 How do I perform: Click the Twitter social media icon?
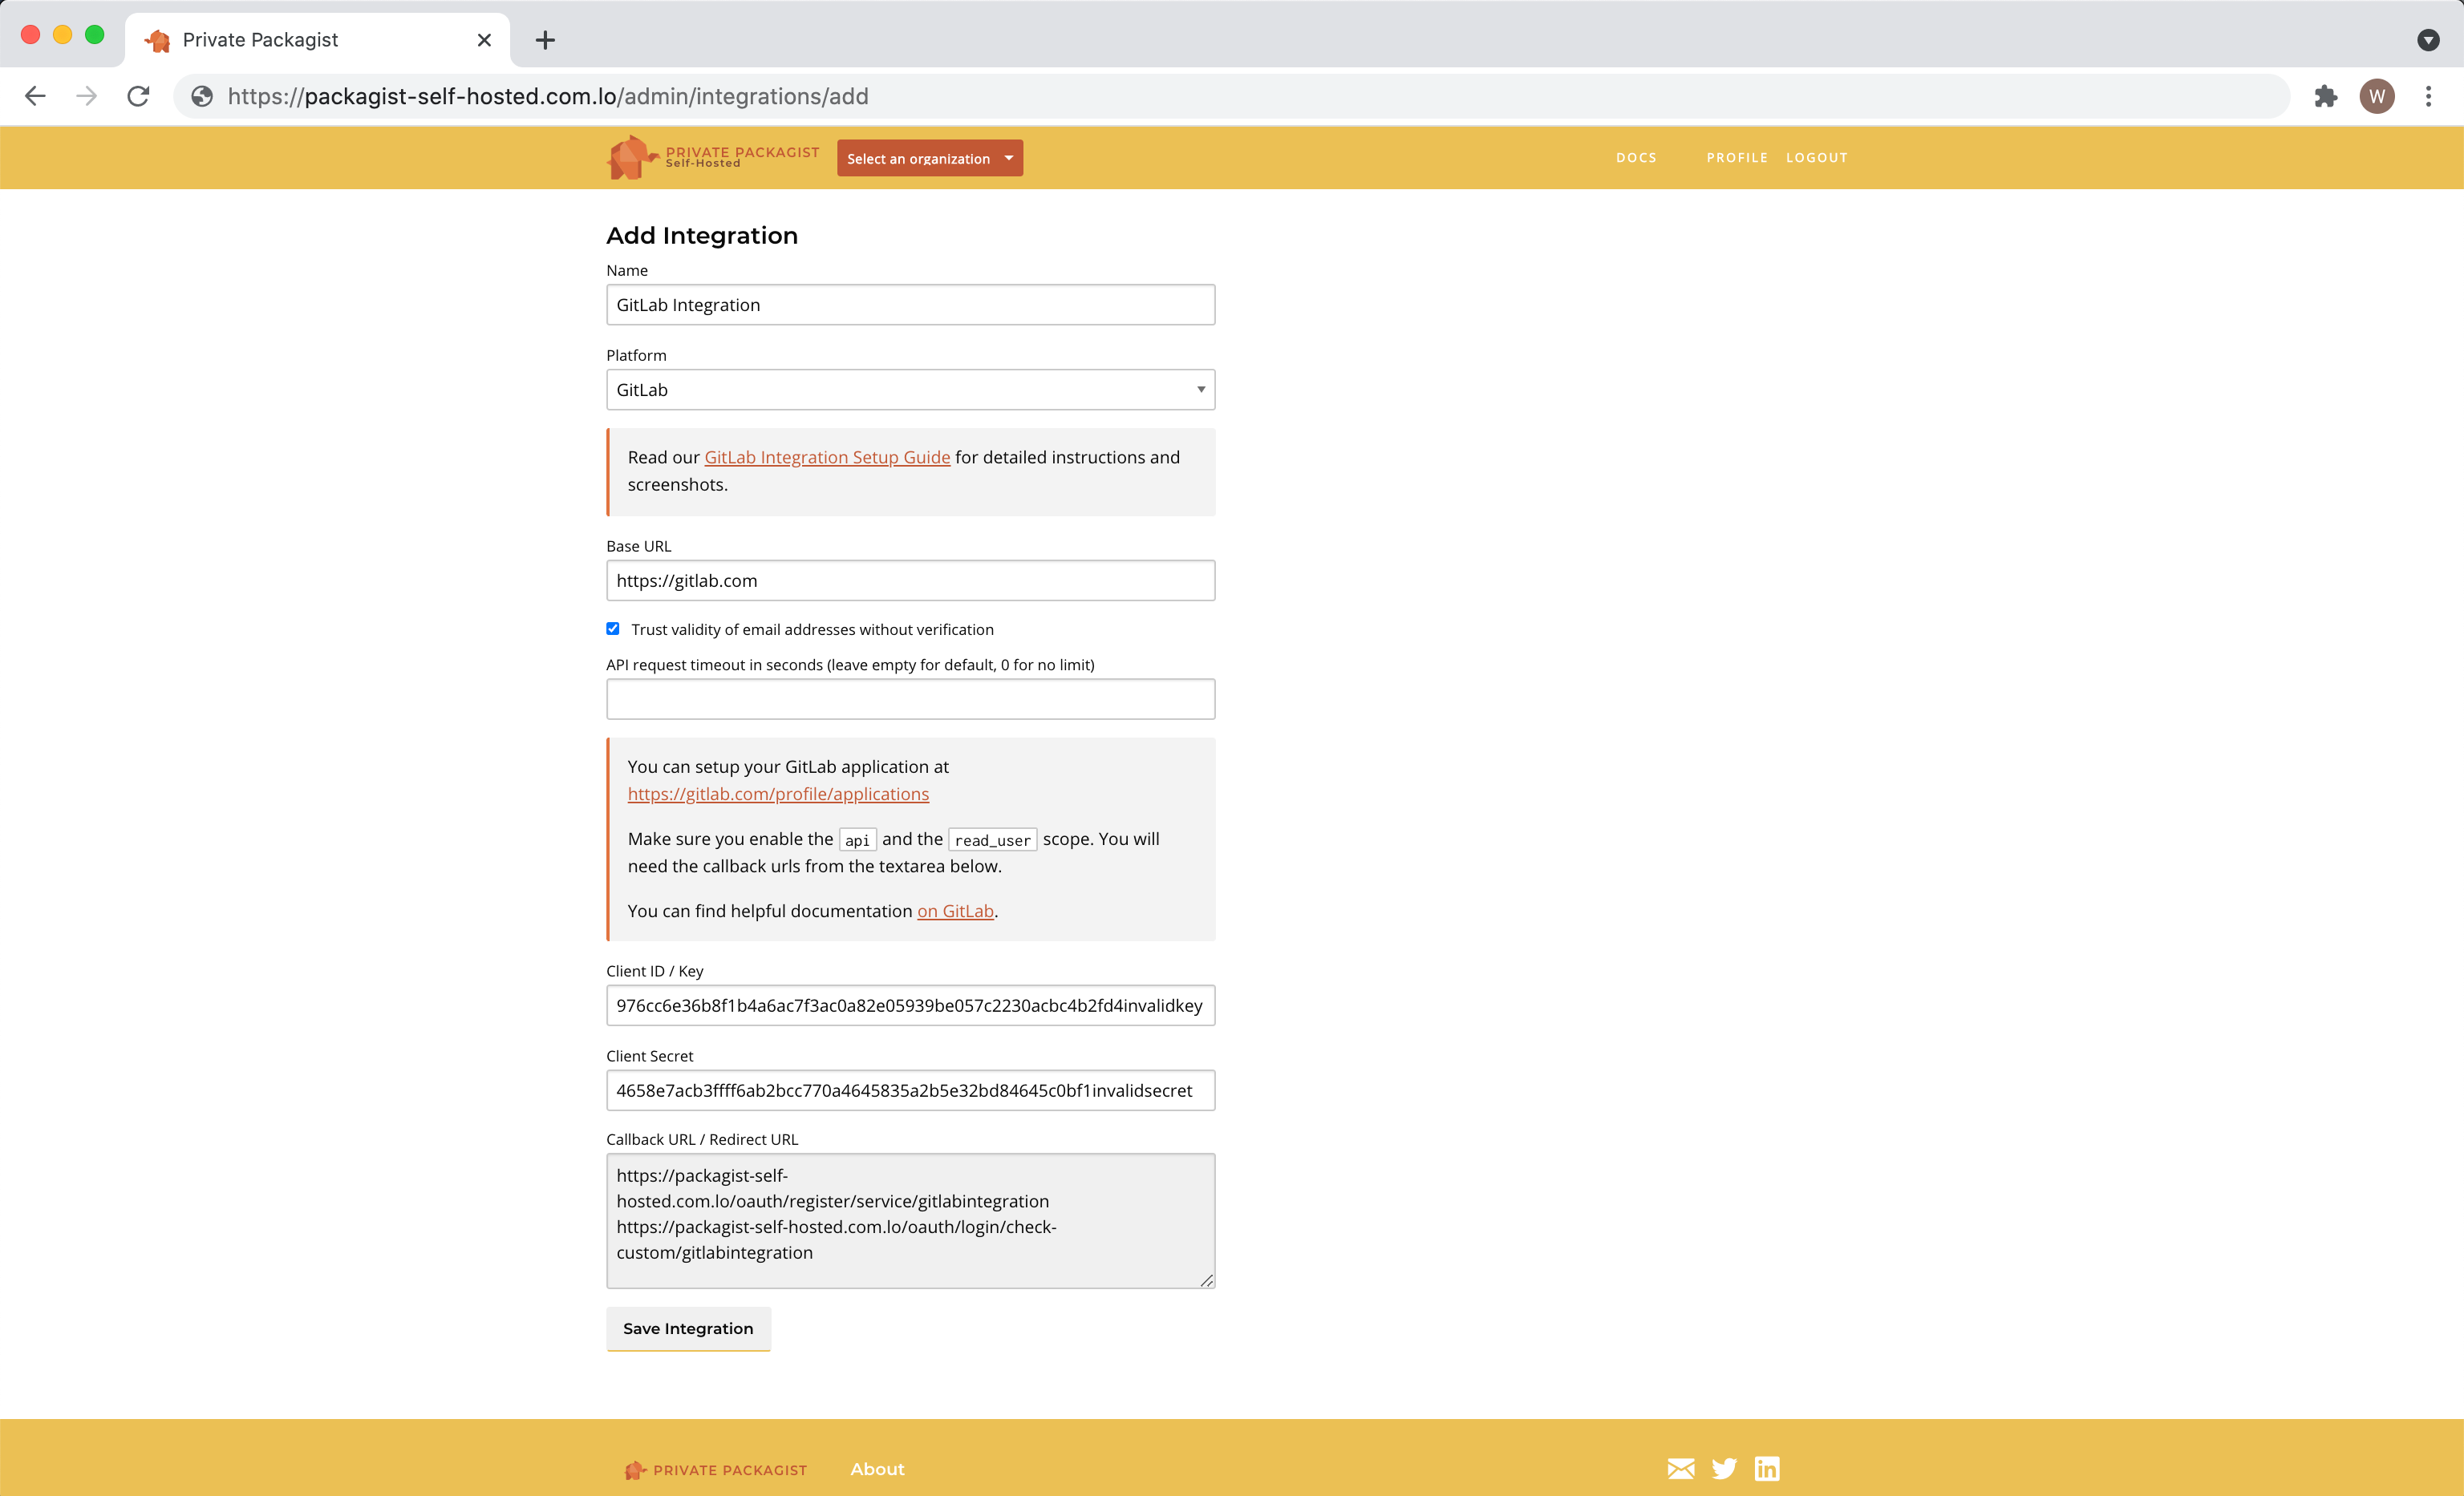coord(1723,1470)
